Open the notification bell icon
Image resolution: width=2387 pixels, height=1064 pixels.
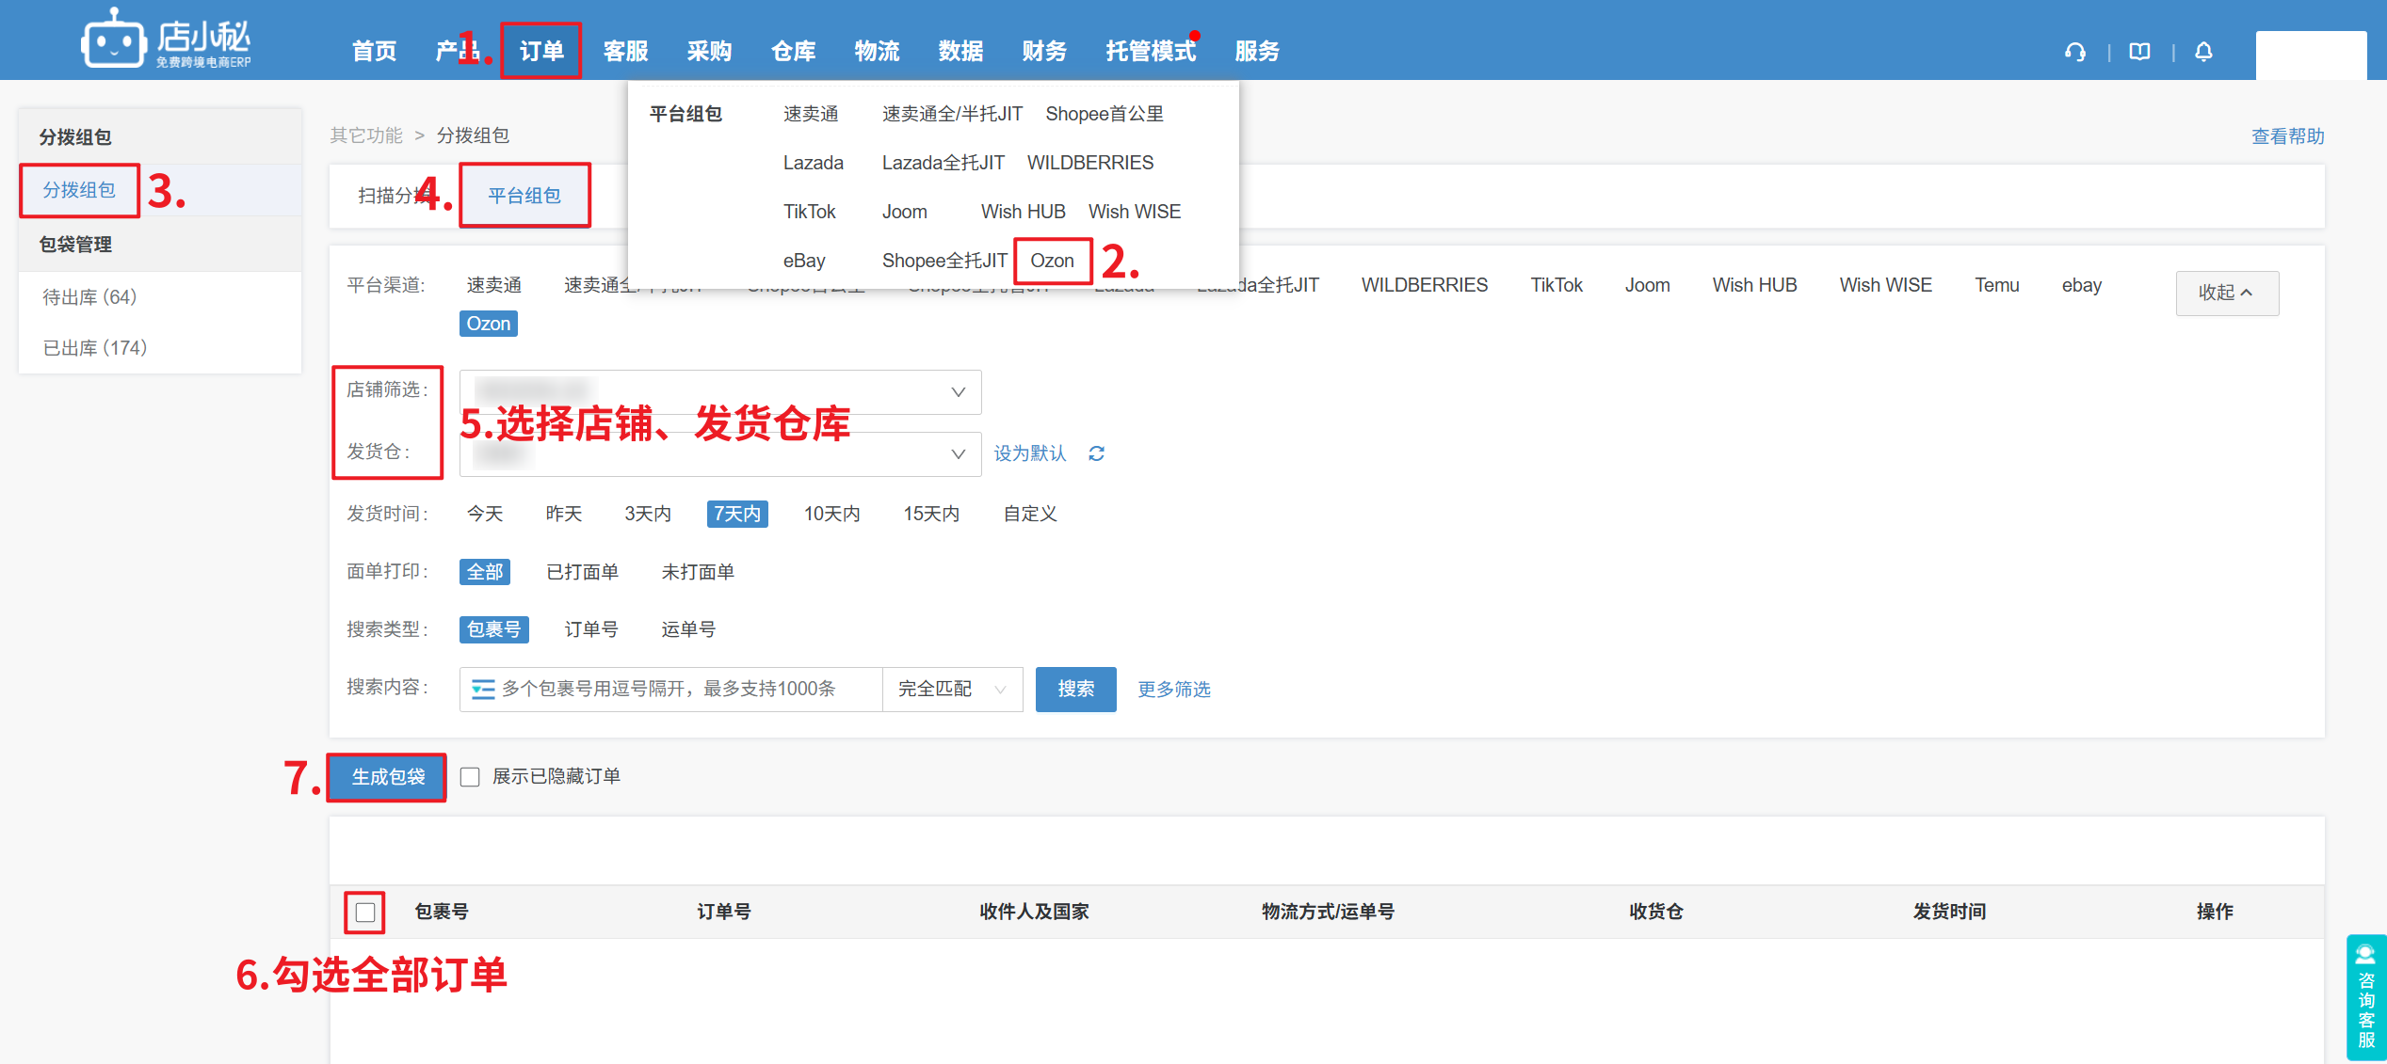click(x=2203, y=52)
